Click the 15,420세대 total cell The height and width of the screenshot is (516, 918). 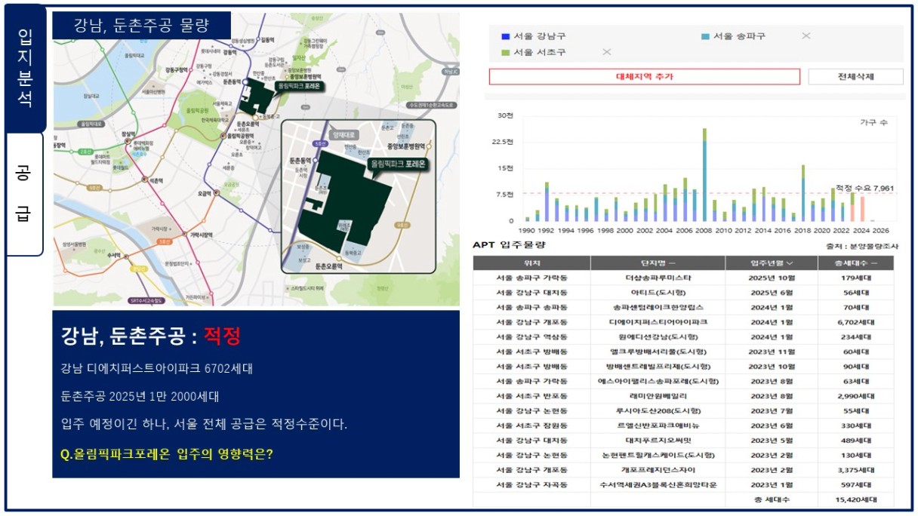856,500
